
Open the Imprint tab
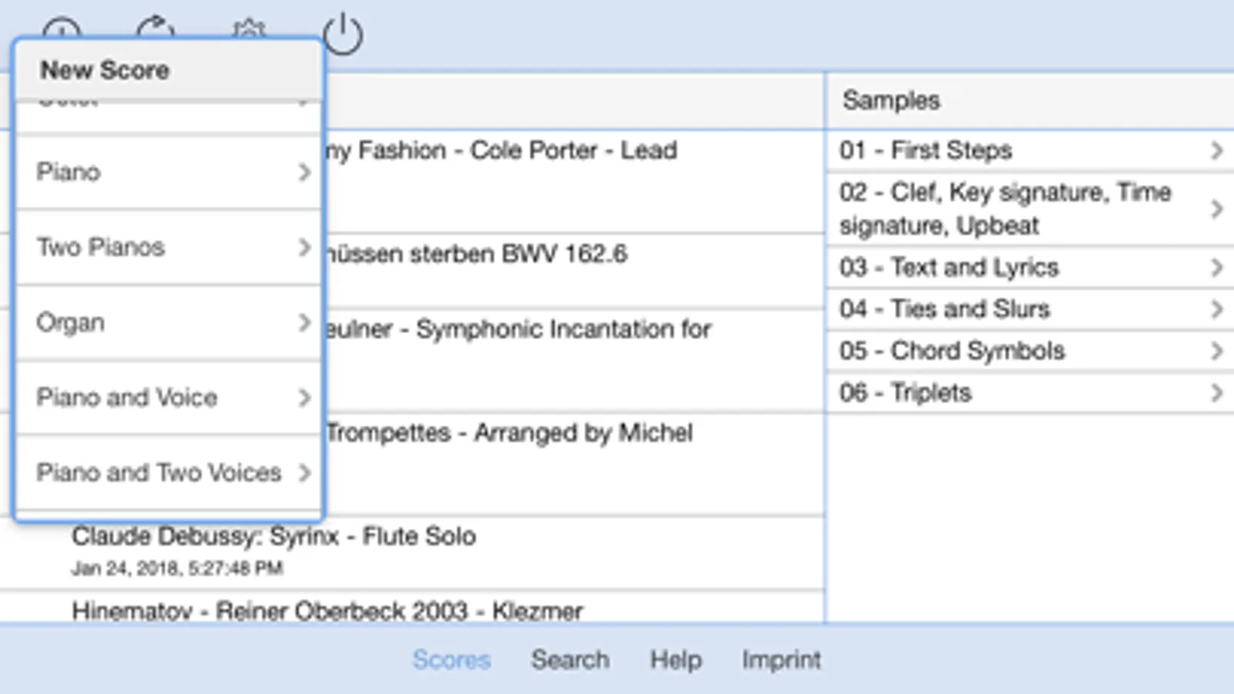coord(781,660)
